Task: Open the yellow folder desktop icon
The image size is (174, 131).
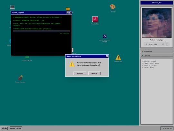Action: pyautogui.click(x=68, y=9)
